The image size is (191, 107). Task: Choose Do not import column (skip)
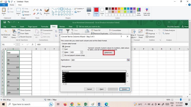(x=63, y=55)
